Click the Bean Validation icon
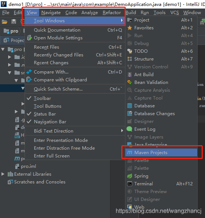The width and height of the screenshot is (205, 218). coord(129,82)
